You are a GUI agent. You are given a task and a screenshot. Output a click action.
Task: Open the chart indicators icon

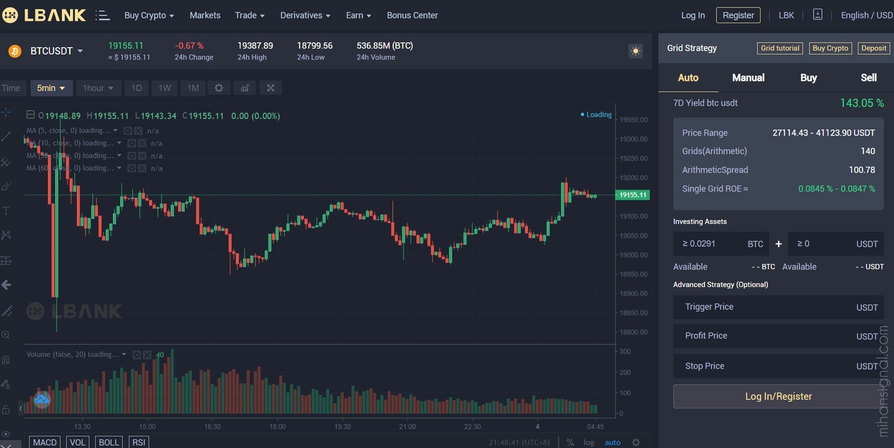[244, 88]
